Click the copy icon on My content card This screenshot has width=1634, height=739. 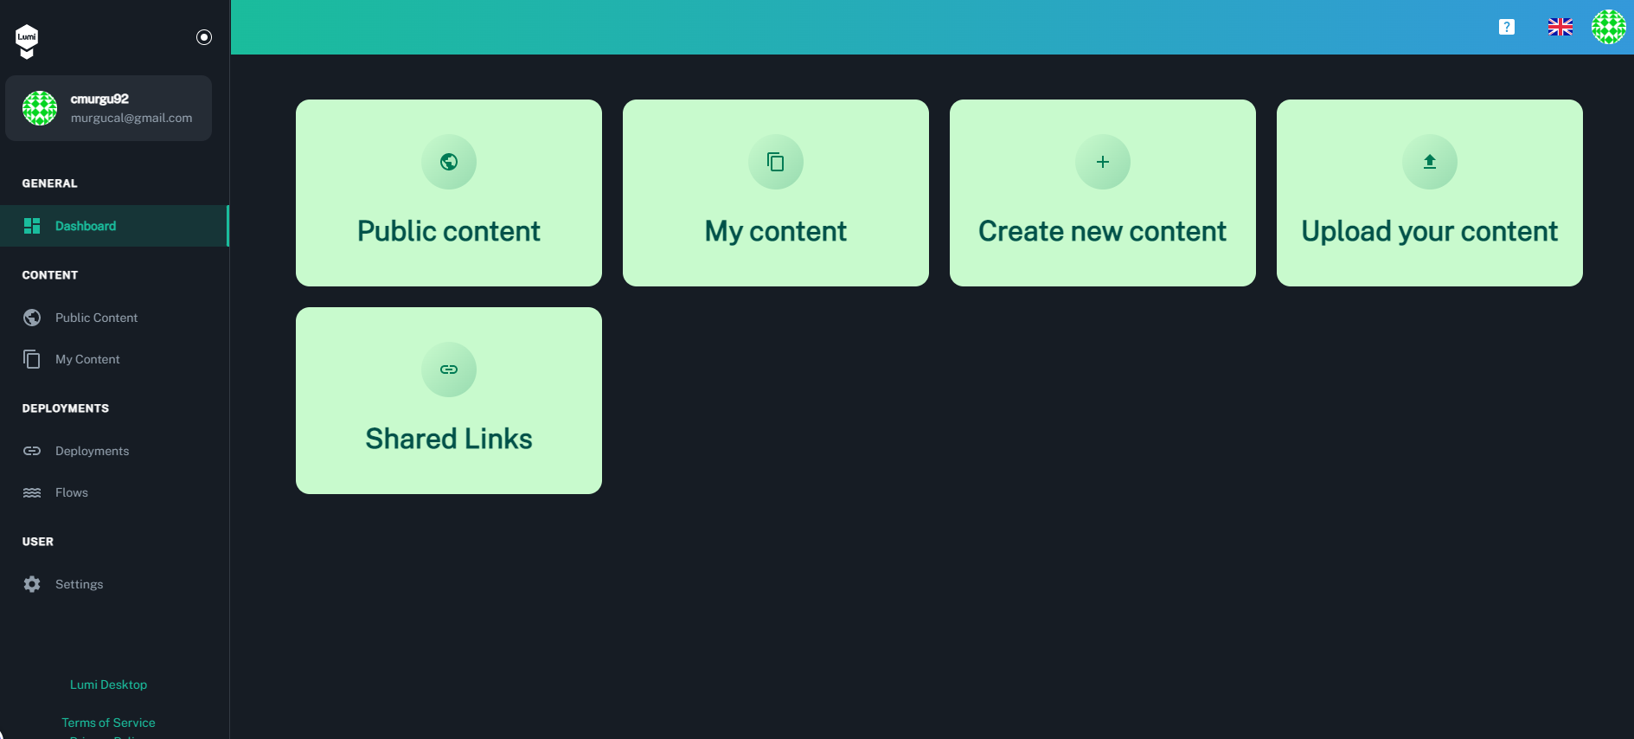coord(775,162)
